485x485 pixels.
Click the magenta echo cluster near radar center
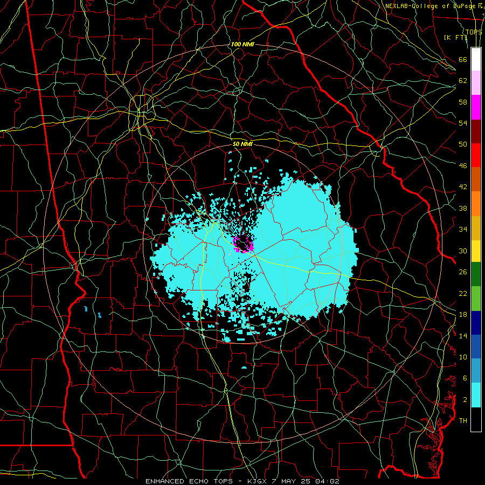(243, 244)
